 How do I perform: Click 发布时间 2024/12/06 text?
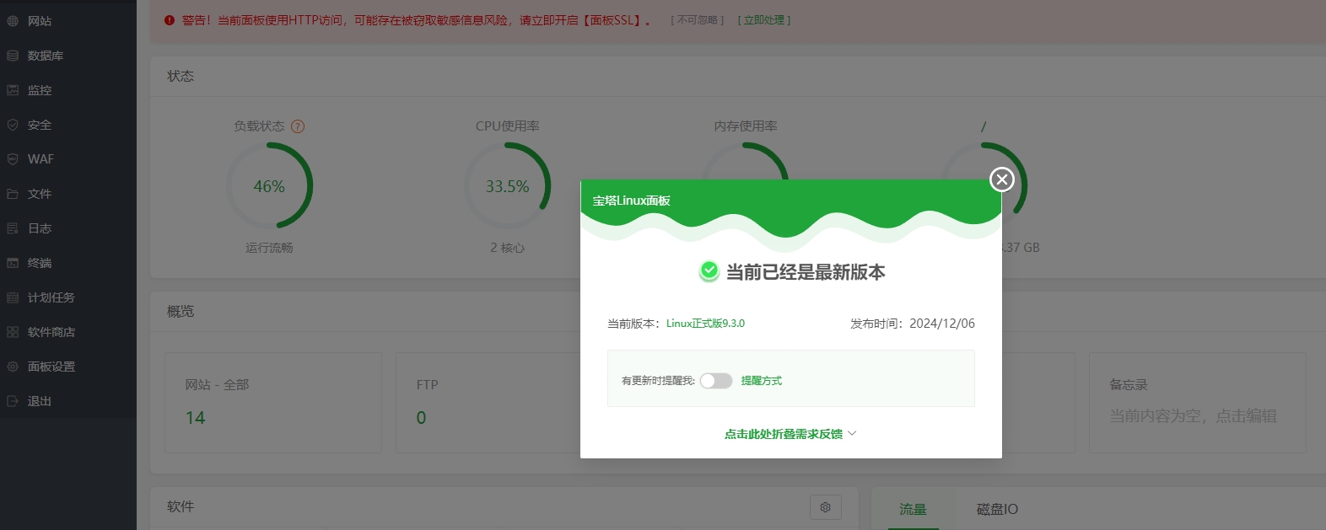point(913,324)
